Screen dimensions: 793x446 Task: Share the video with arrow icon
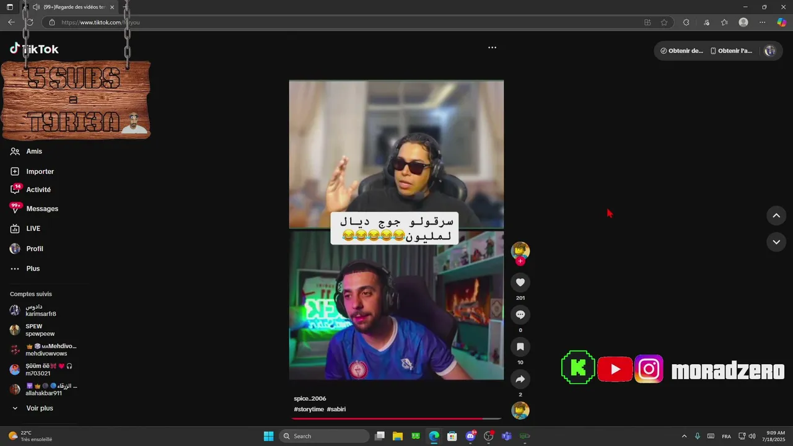(x=520, y=379)
